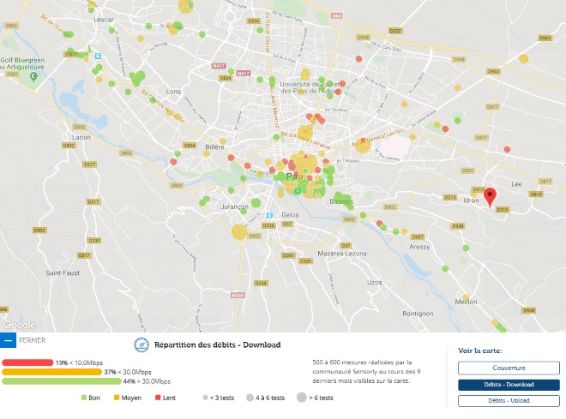Click the small '< 3 tests' legend circle
This screenshot has width=566, height=419.
pyautogui.click(x=206, y=398)
